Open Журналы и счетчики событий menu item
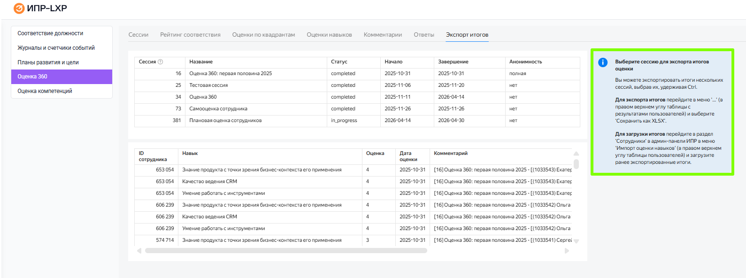Screen dimensions: 746x278 (x=56, y=48)
